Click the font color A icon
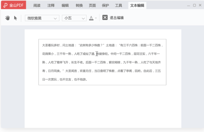This screenshot has height=132, width=204. tap(91, 18)
